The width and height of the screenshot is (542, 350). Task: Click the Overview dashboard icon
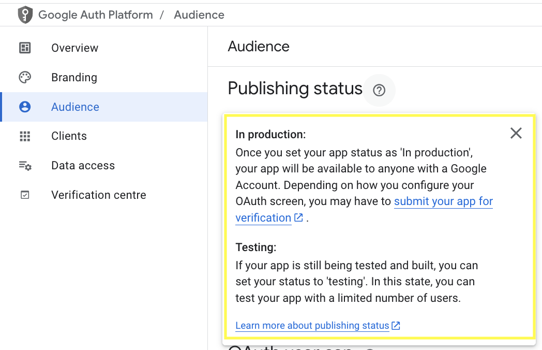tap(25, 48)
